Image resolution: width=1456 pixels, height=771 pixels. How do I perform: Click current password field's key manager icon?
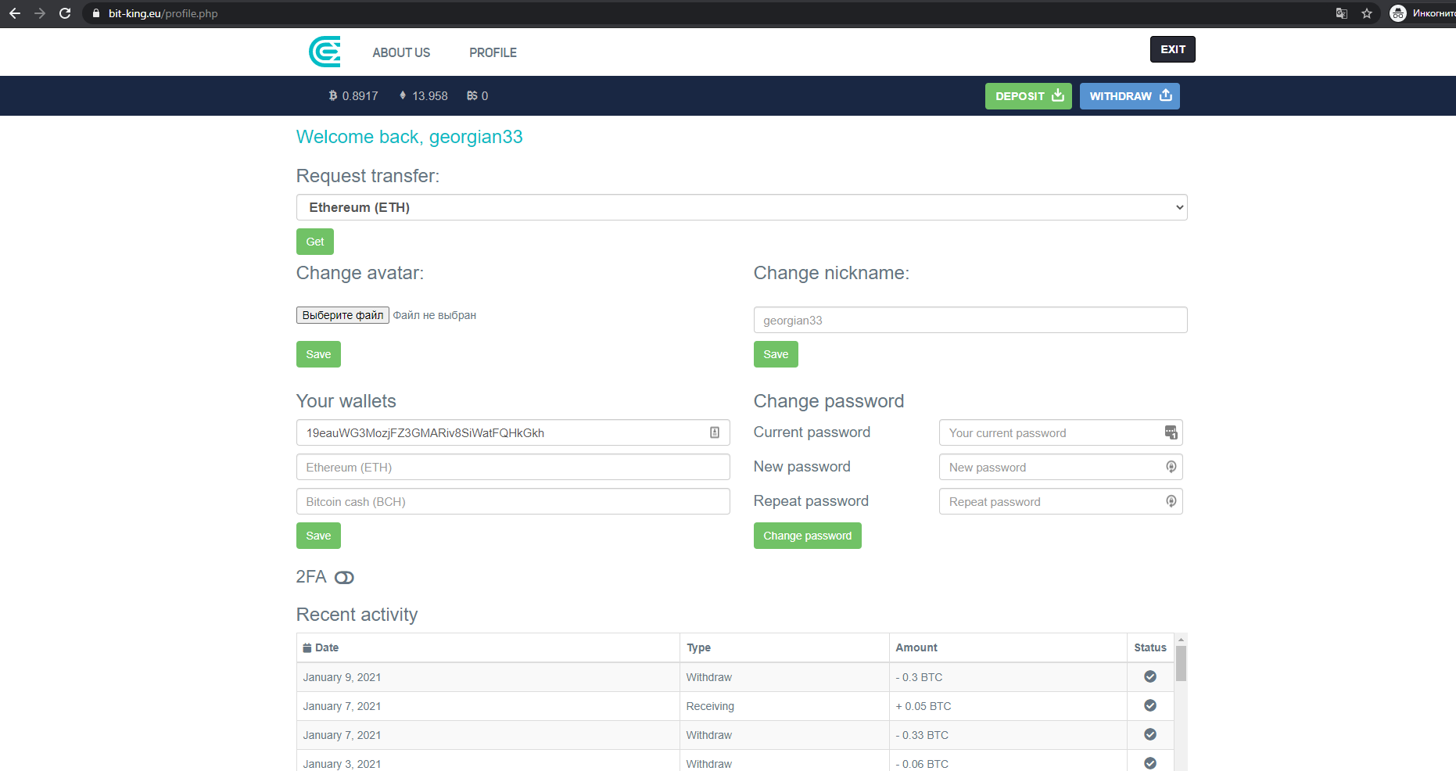(x=1171, y=432)
